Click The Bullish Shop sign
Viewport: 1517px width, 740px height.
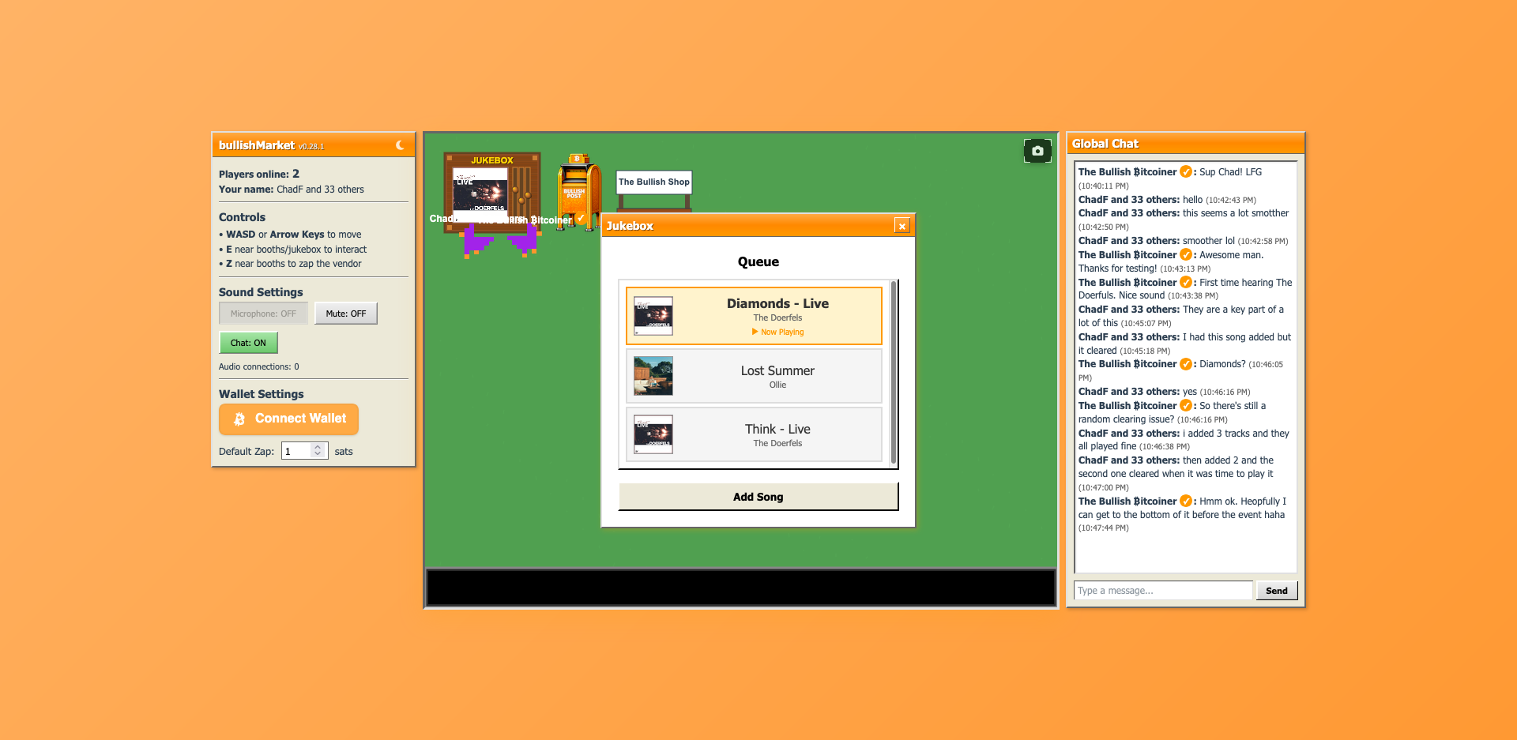click(x=653, y=182)
